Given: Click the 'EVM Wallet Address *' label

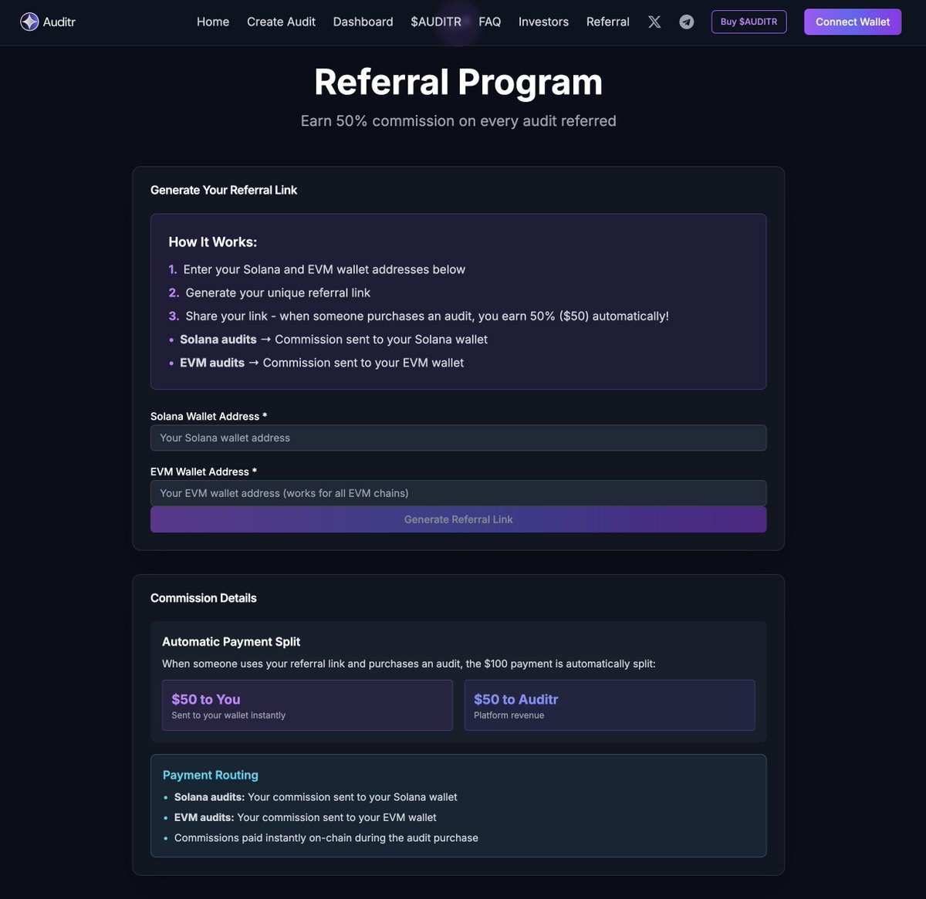Looking at the screenshot, I should coord(204,471).
